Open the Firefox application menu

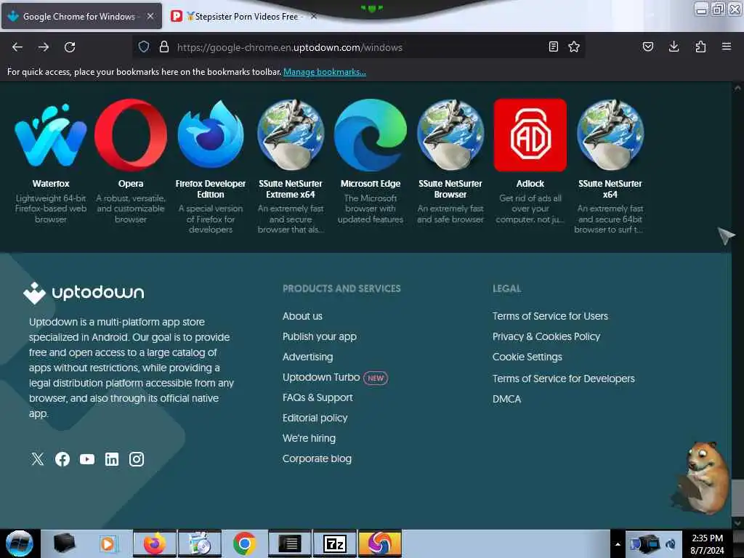tap(727, 46)
